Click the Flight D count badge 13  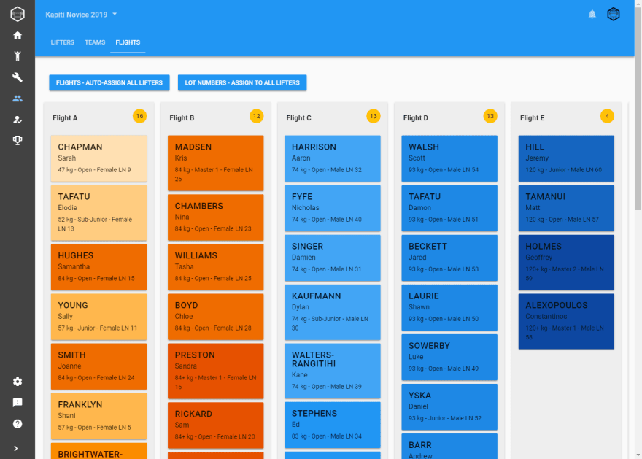pos(490,116)
